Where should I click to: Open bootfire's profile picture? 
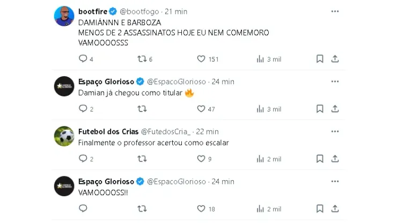point(64,16)
